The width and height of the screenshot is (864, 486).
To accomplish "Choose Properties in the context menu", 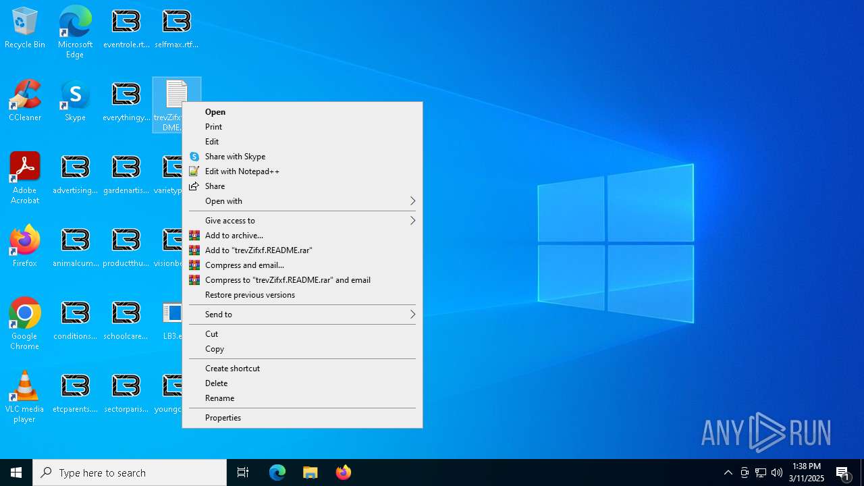I will click(x=302, y=418).
